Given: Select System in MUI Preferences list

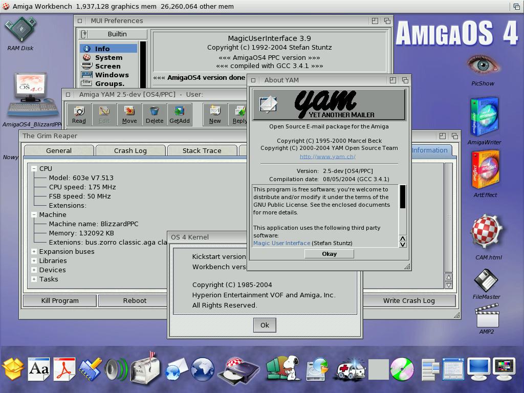Looking at the screenshot, I should (108, 57).
